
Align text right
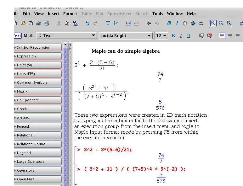(x=238, y=36)
